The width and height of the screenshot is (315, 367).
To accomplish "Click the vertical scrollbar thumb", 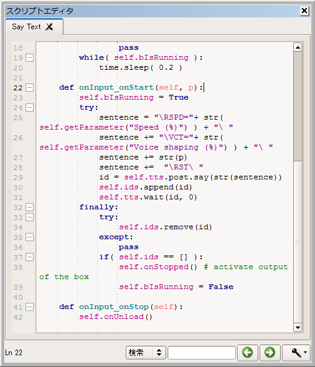I will (x=298, y=107).
